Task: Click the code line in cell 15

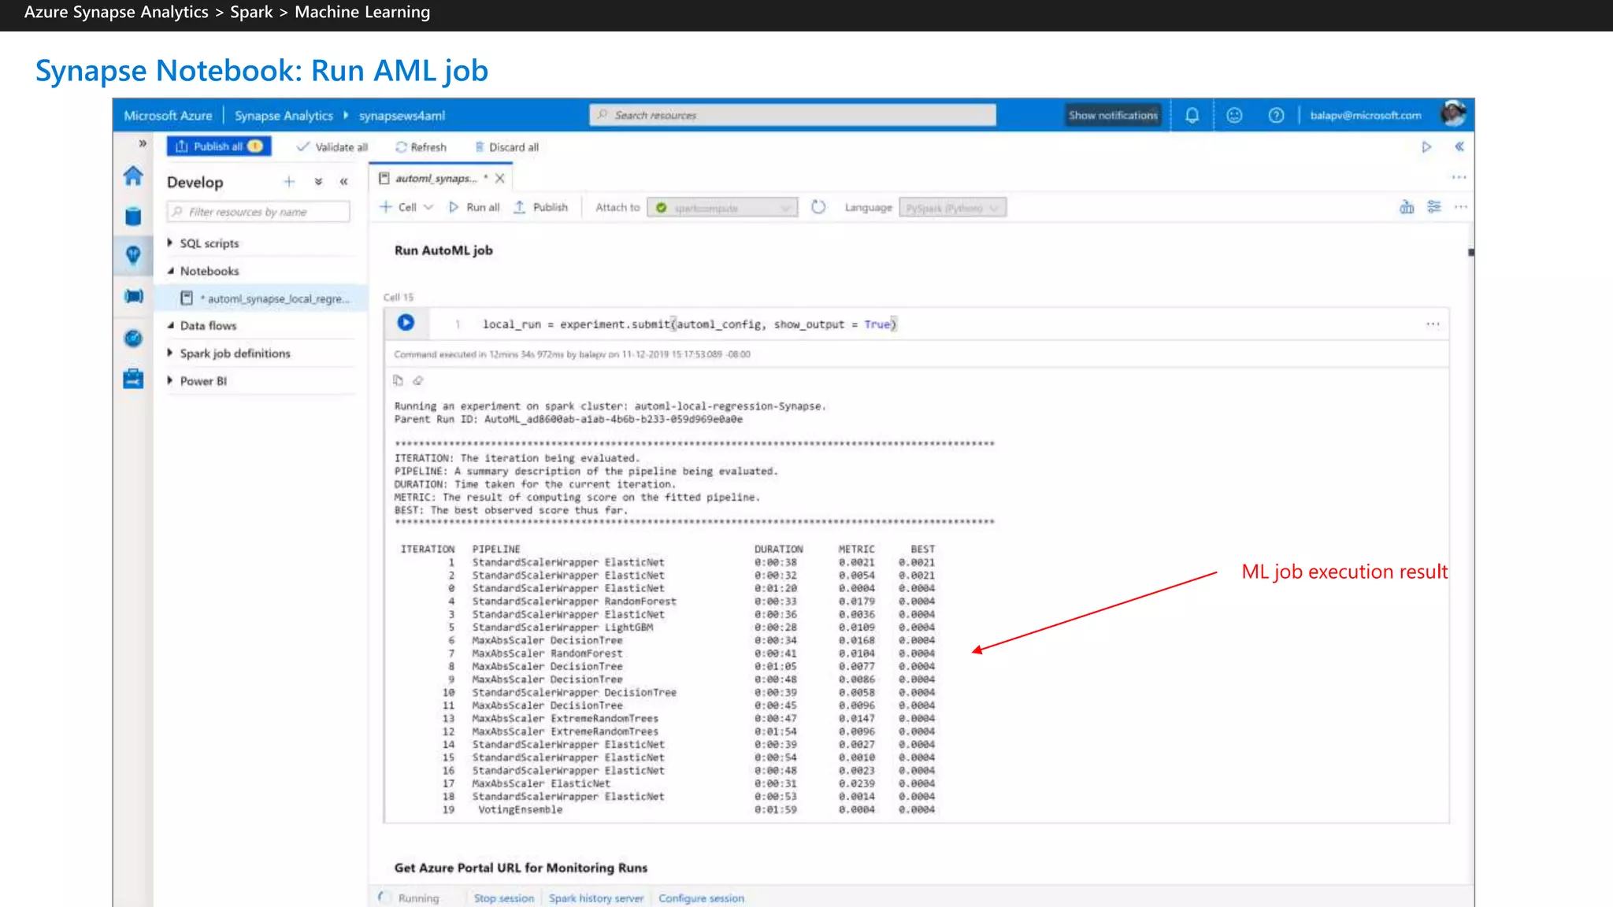Action: click(x=689, y=324)
